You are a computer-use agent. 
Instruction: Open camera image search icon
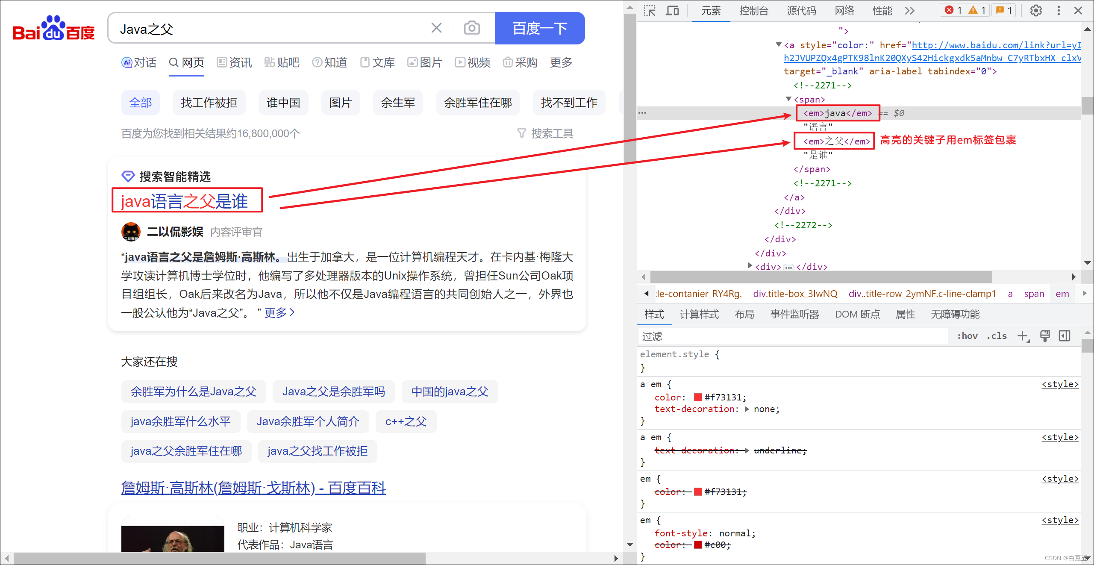point(472,28)
